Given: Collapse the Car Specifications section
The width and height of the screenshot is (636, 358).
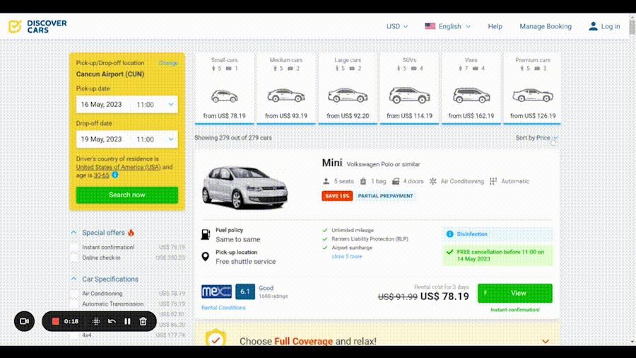Looking at the screenshot, I should pyautogui.click(x=73, y=279).
